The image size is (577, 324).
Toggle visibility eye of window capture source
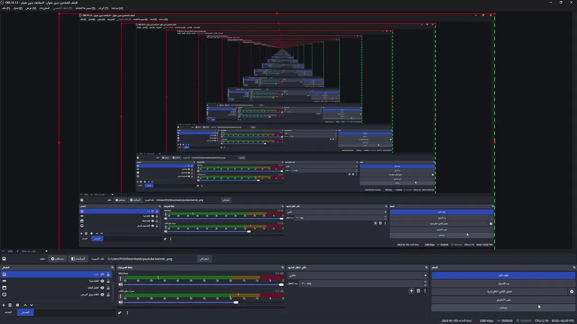click(x=102, y=288)
